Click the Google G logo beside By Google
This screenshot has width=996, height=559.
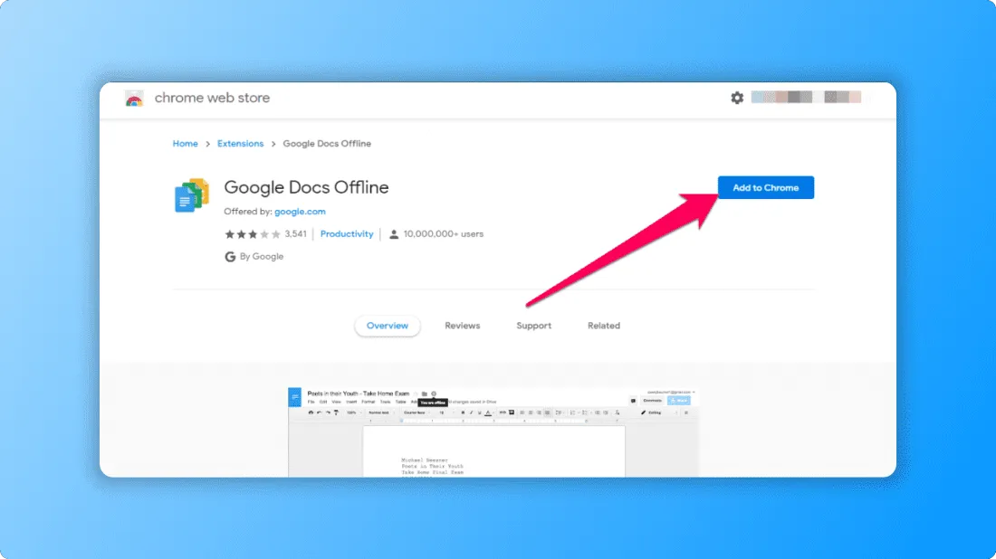pos(230,256)
